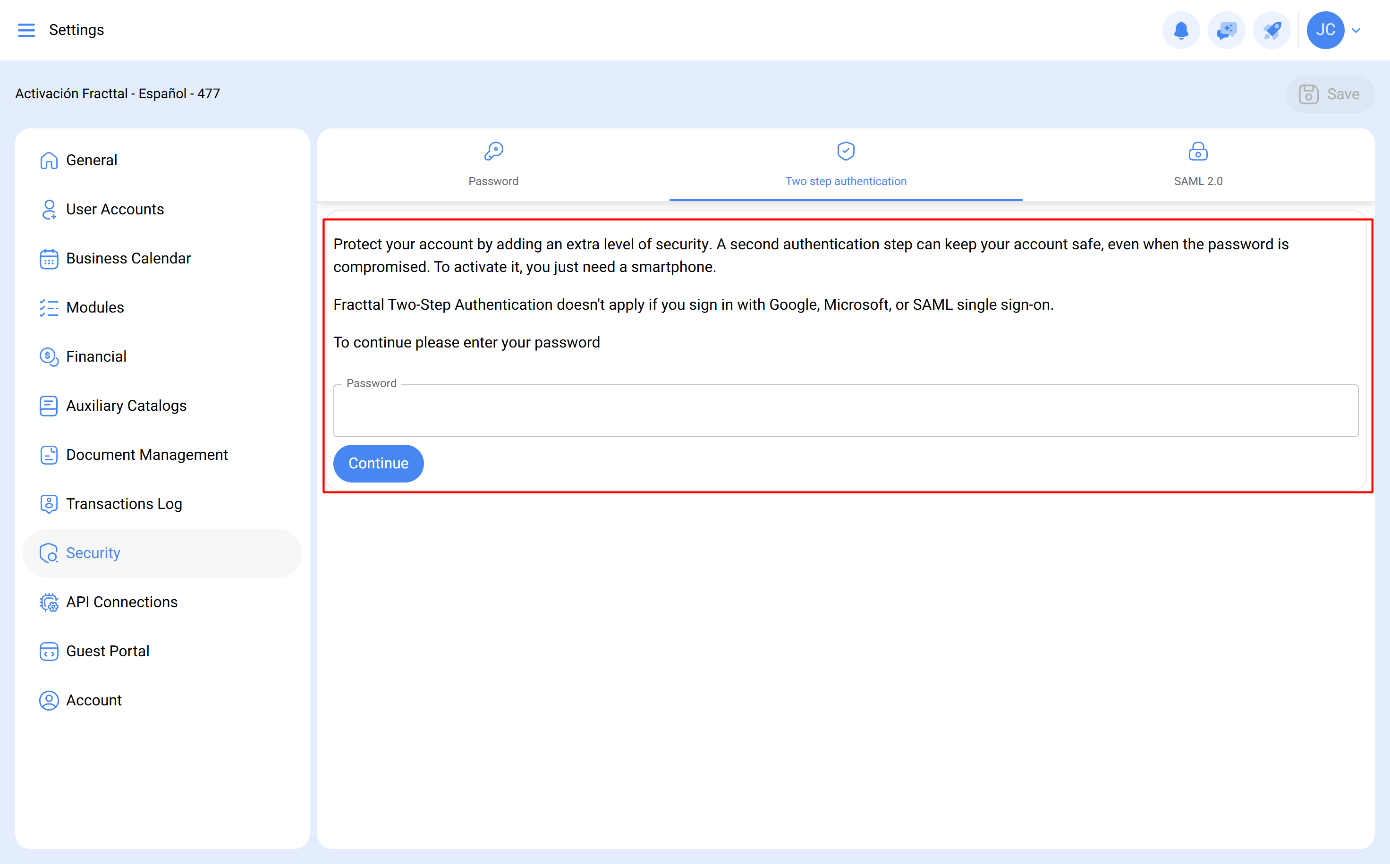Click the User Accounts icon
1390x864 pixels.
[49, 209]
